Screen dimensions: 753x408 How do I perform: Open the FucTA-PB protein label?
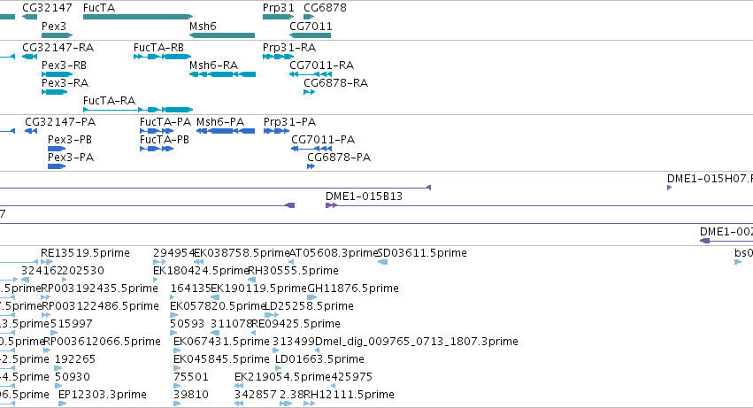(165, 139)
